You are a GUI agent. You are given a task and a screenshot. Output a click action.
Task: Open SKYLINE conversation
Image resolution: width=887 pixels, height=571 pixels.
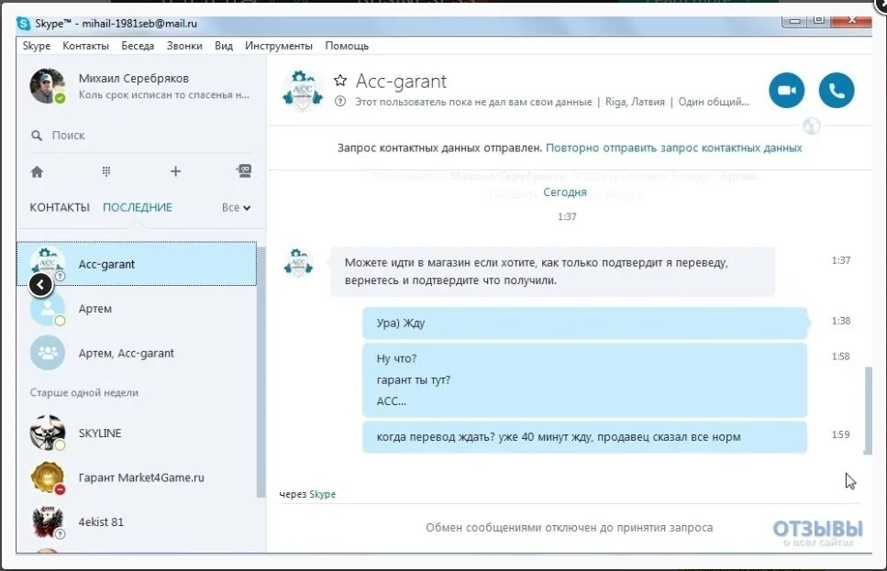(x=137, y=433)
